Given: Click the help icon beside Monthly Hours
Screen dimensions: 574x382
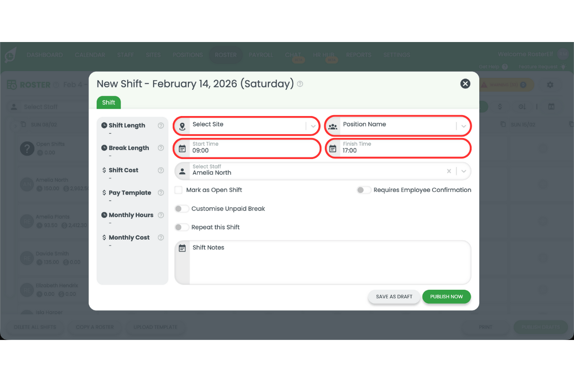Looking at the screenshot, I should pos(161,215).
